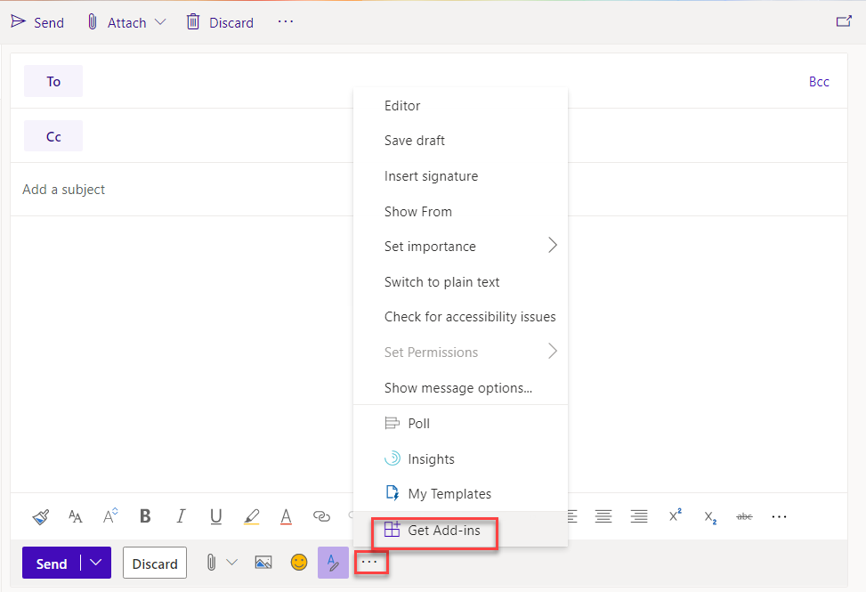The height and width of the screenshot is (592, 866).
Task: Expand the Send options dropdown arrow
Action: [x=95, y=563]
